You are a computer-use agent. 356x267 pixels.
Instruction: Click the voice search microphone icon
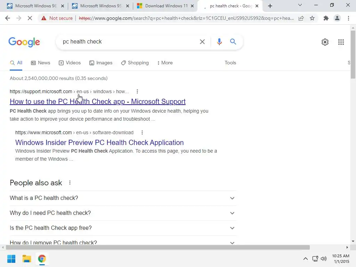click(219, 42)
